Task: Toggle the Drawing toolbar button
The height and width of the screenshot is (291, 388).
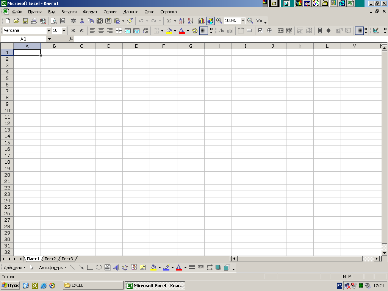Action: pos(210,21)
